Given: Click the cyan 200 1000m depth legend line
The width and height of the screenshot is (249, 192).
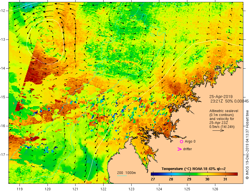Looking at the screenshot, I should [x=122, y=176].
